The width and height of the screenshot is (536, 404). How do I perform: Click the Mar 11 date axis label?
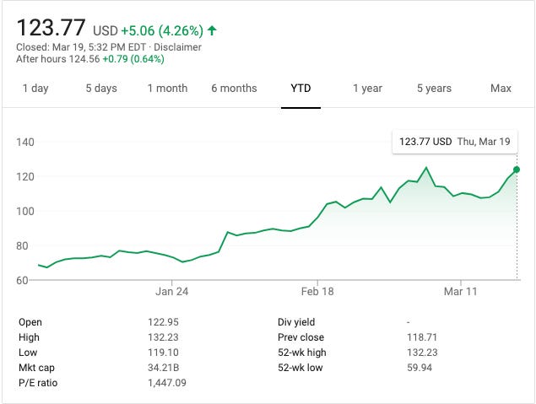click(x=461, y=292)
